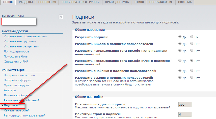
Task: Click the Аватары settings link
Action: click(x=10, y=90)
